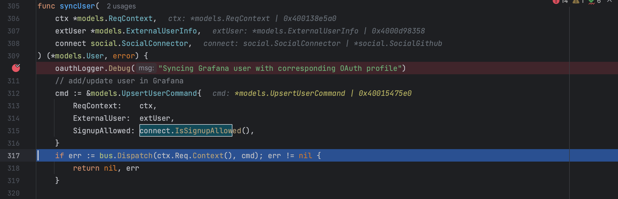Click the ExternalUserInfo type on line 307

click(x=161, y=31)
